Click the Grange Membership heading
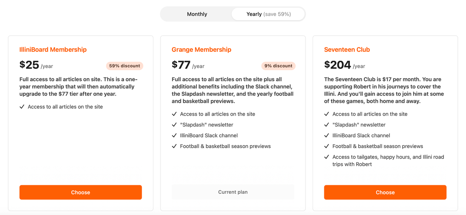The image size is (466, 215). point(202,49)
